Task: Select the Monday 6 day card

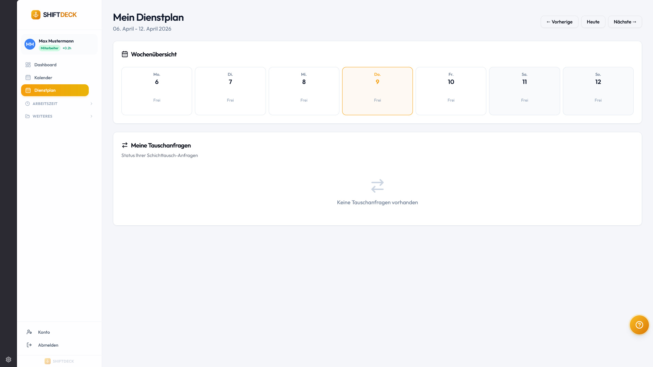Action: click(157, 91)
